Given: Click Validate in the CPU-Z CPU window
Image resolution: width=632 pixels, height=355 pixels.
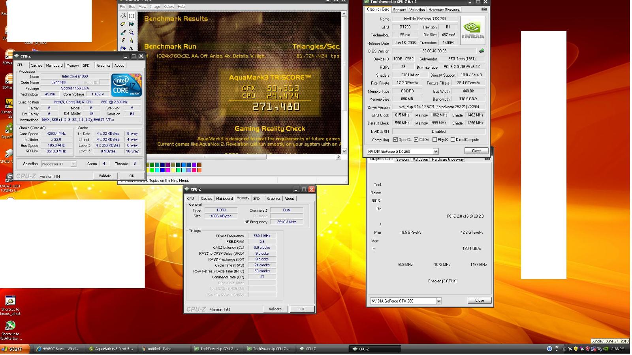Looking at the screenshot, I should [105, 176].
